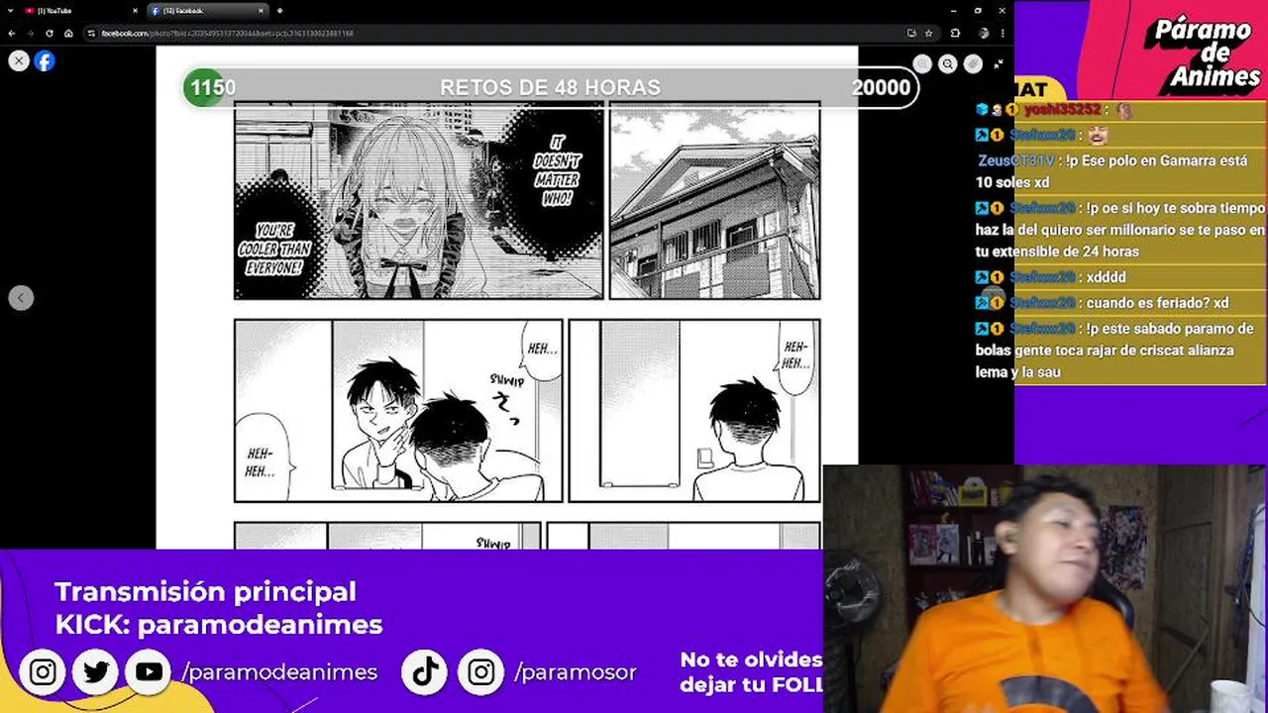1268x713 pixels.
Task: Enter fullscreen with the arrows icon
Action: [x=998, y=64]
